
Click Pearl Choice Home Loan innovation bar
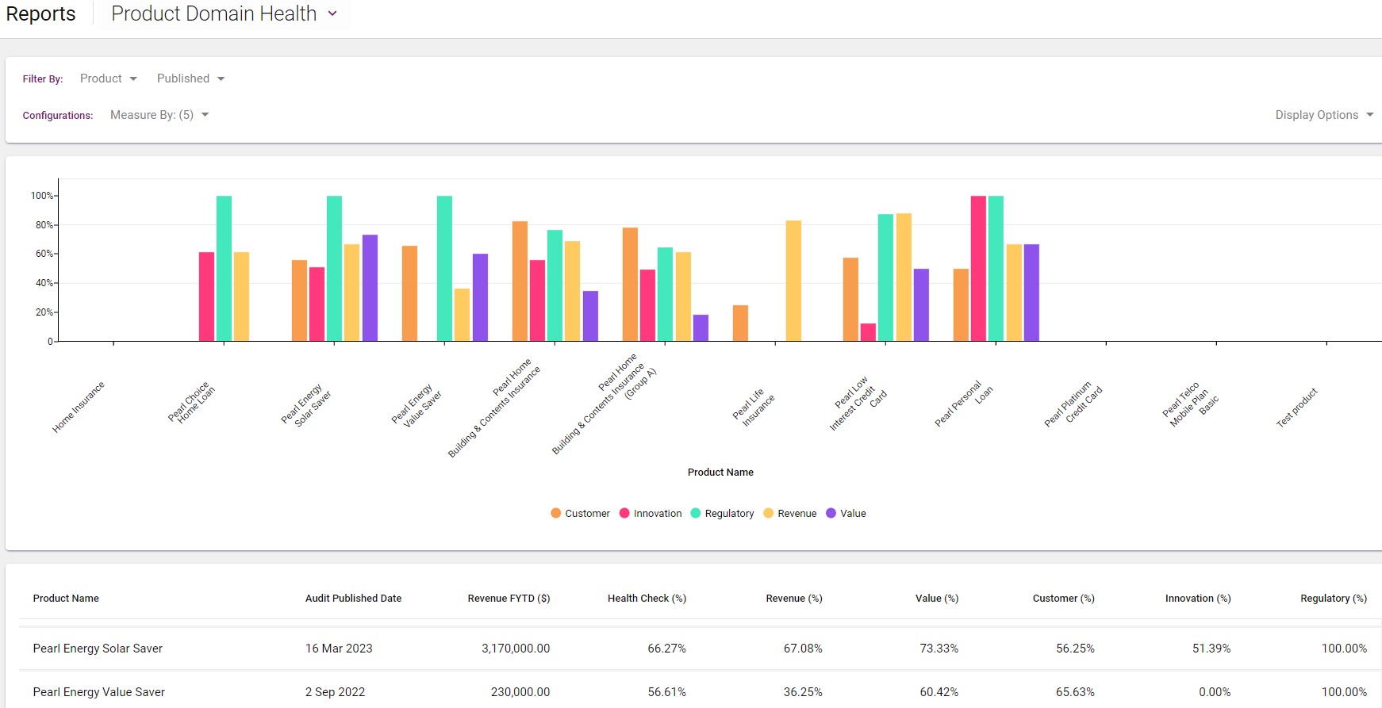pyautogui.click(x=206, y=297)
